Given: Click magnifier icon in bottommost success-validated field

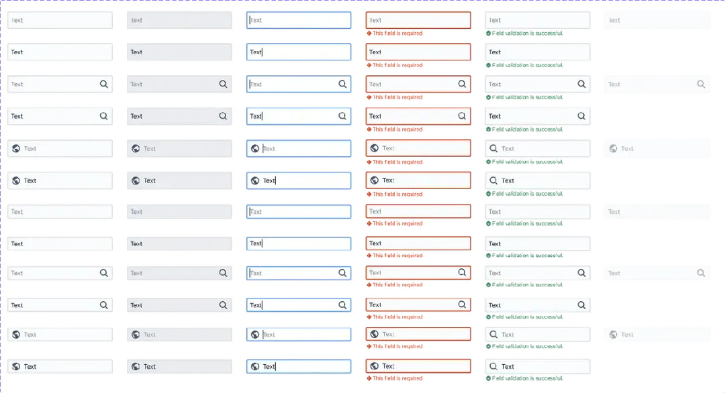Looking at the screenshot, I should pyautogui.click(x=493, y=367).
